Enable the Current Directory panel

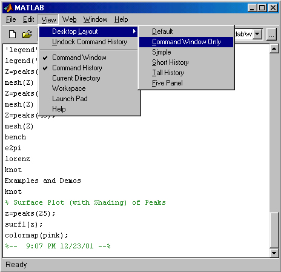[88, 78]
